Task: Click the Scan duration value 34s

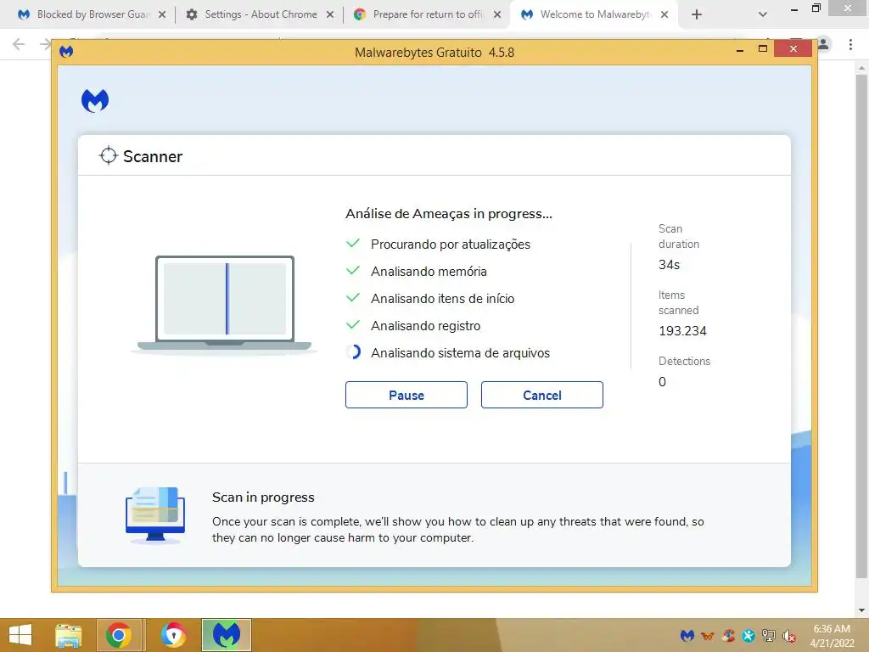Action: 669,265
